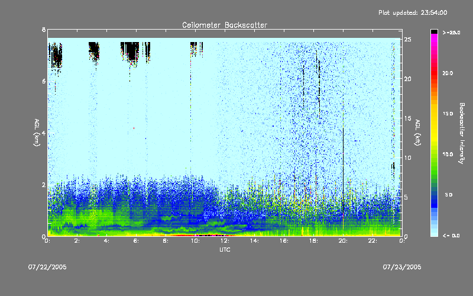Click the "4:" hour tick on UTC axis
473x296 pixels.
coord(106,241)
